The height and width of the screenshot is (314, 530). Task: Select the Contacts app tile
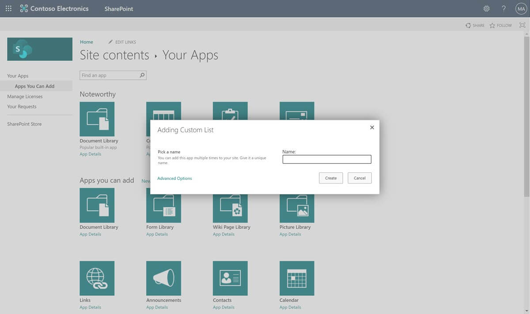tap(230, 278)
